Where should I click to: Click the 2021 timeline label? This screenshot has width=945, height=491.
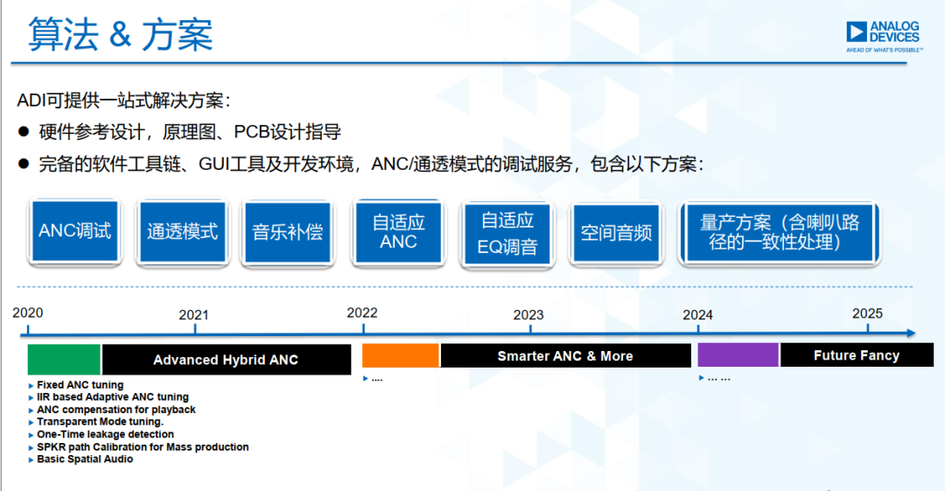193,315
